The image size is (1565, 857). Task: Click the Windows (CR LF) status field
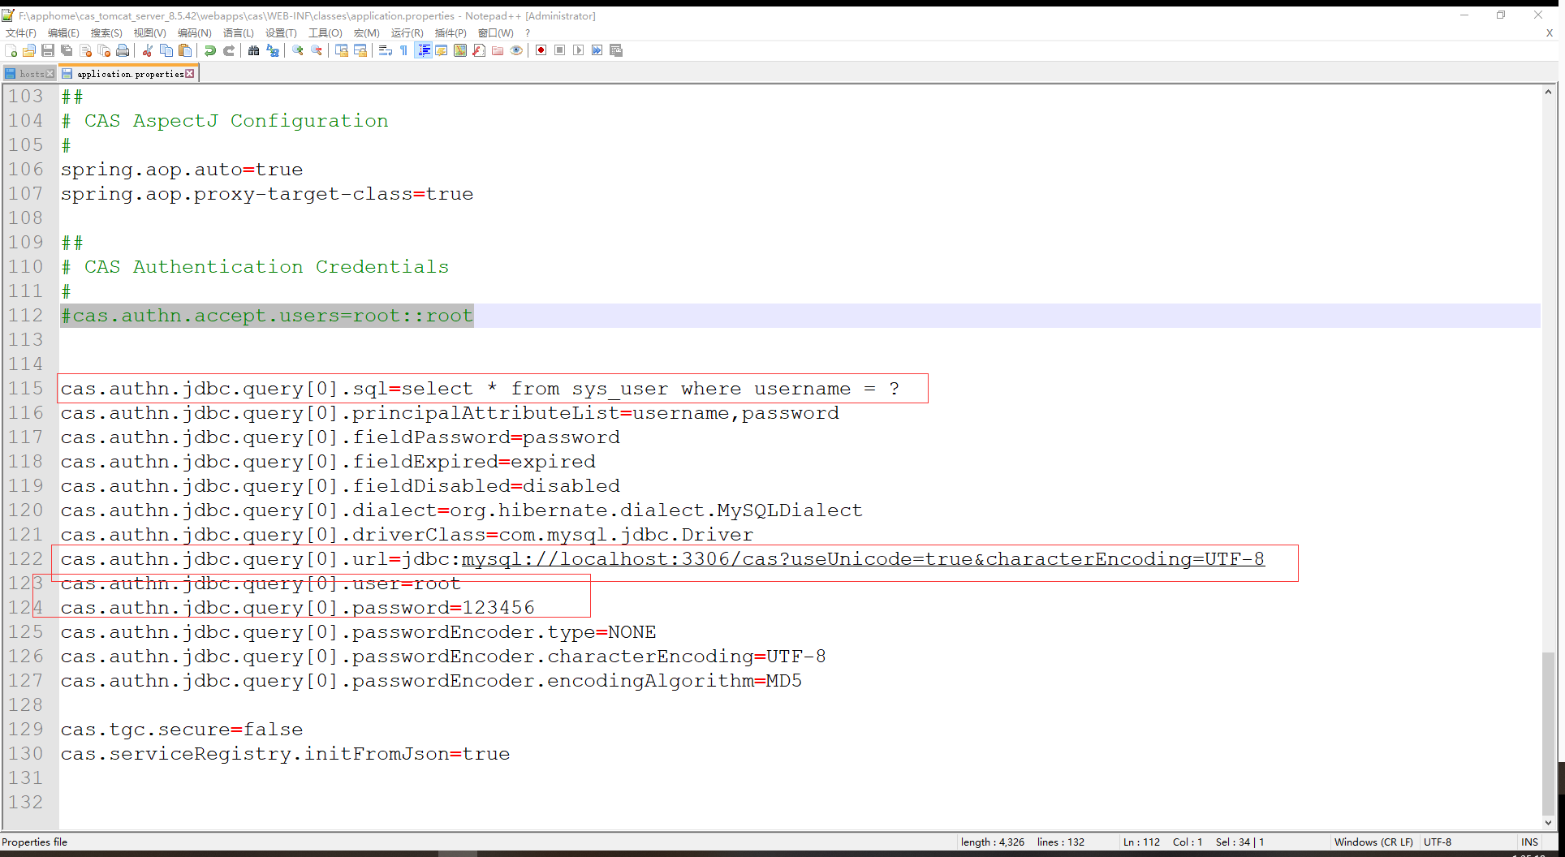pyautogui.click(x=1373, y=842)
